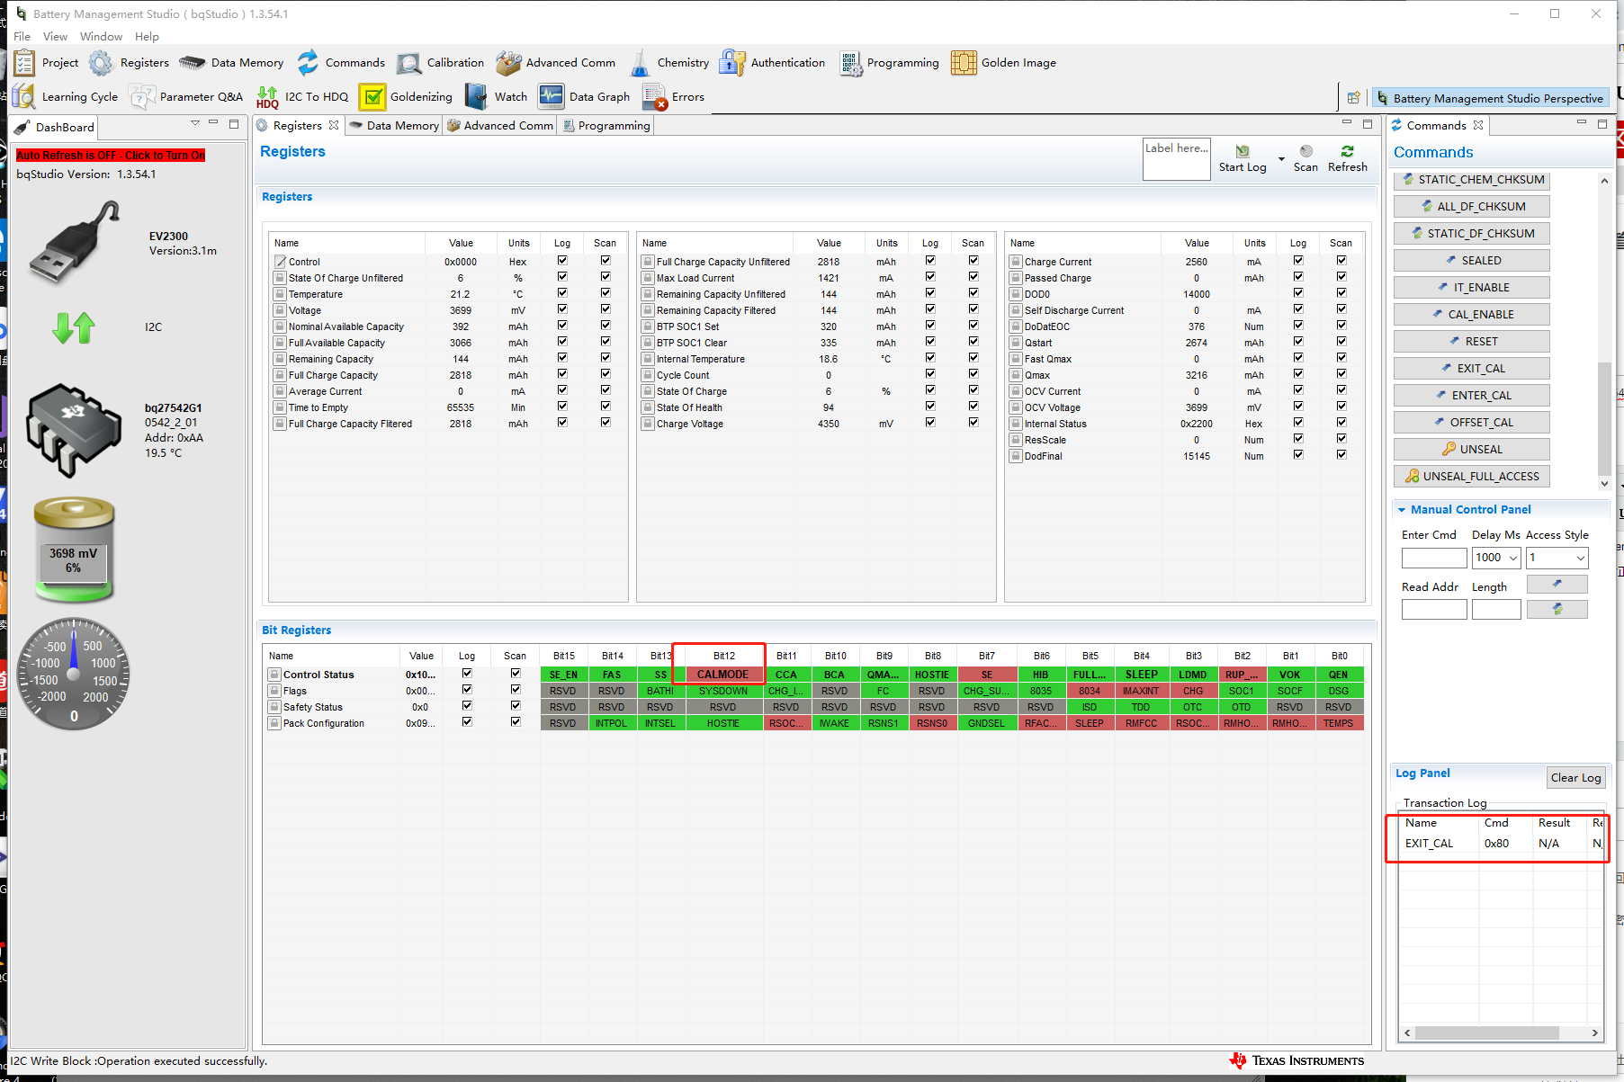
Task: Click the SLEEP bit in Control Status
Action: 1141,675
